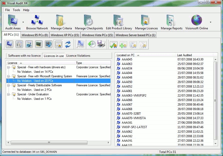The height and width of the screenshot is (156, 223).
Task: Click the blue cubes components view icon
Action: tap(29, 44)
